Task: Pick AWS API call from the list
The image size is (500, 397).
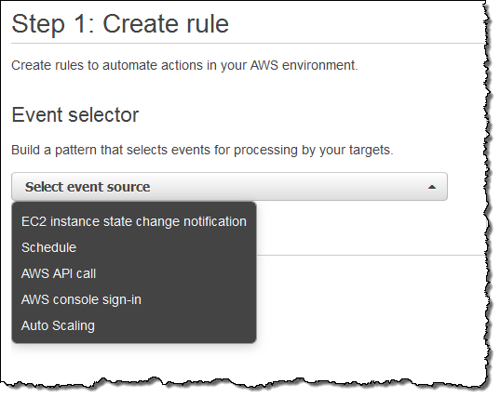Action: [133, 273]
